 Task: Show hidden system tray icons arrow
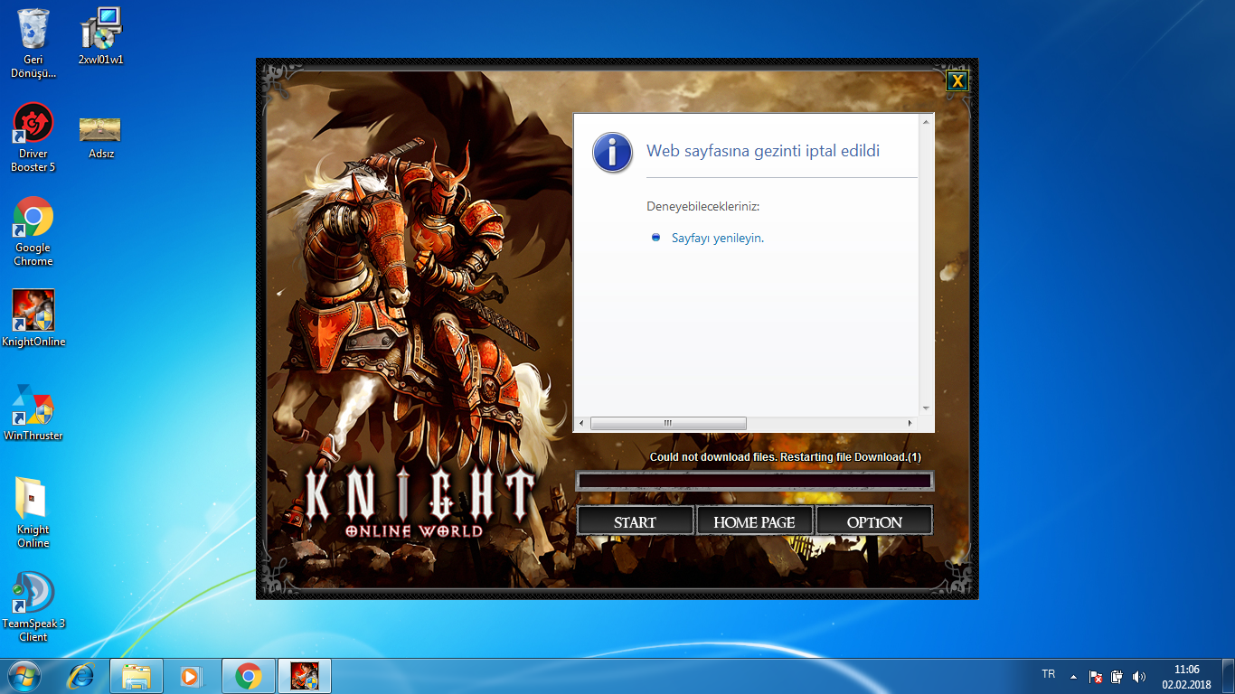coord(1073,676)
